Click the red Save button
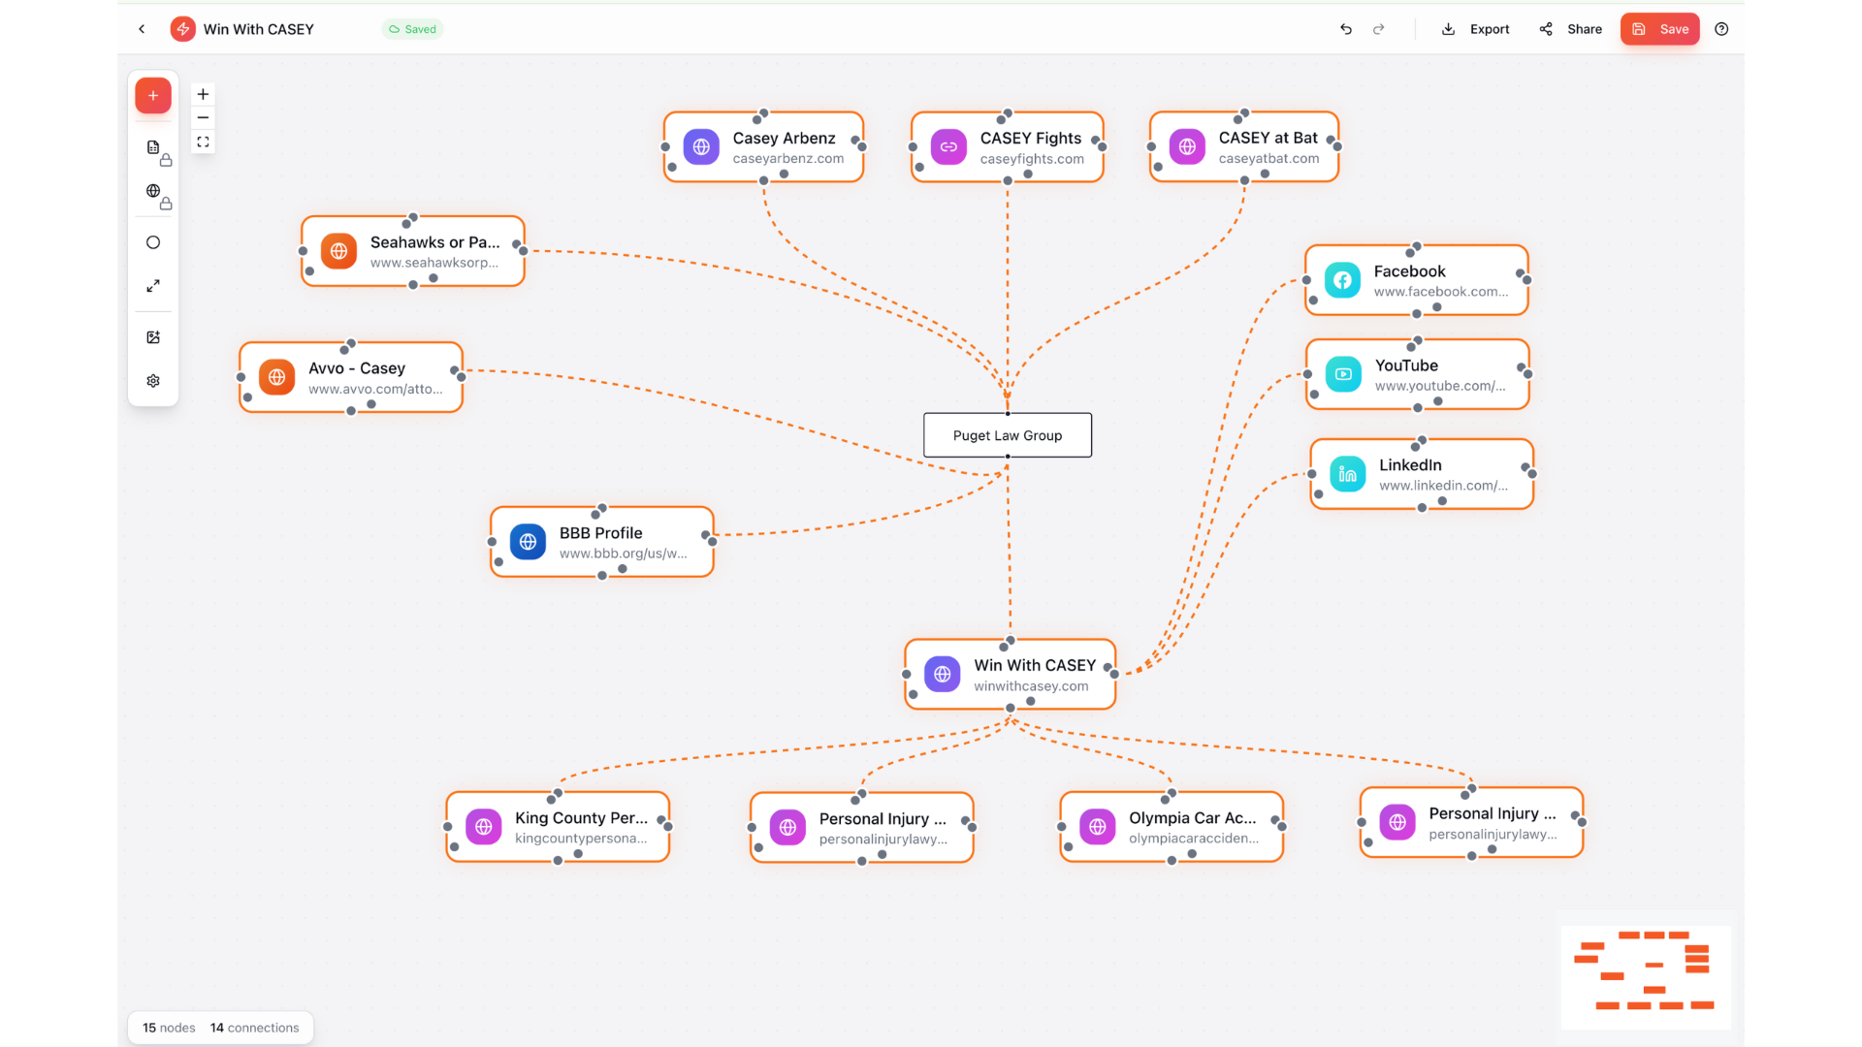This screenshot has width=1862, height=1047. tap(1660, 29)
